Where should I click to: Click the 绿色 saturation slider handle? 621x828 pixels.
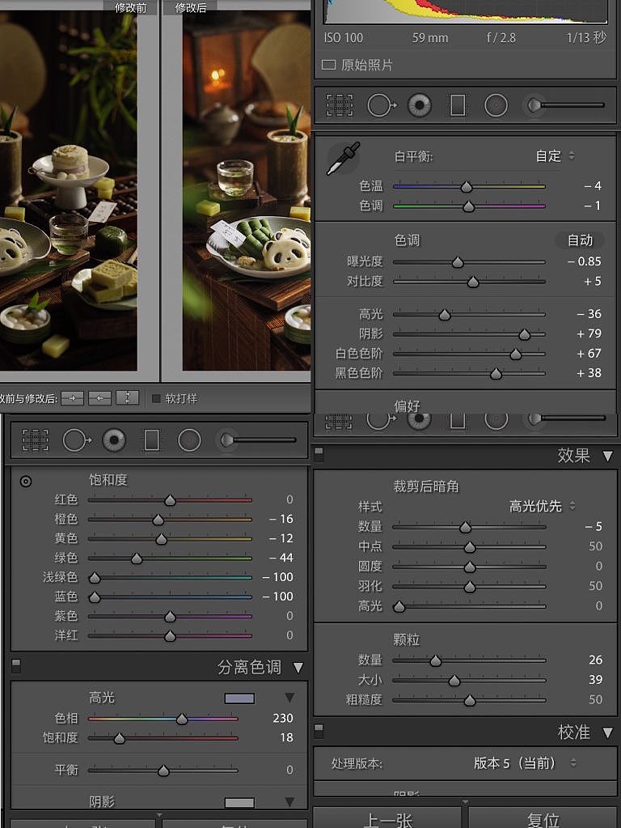click(x=136, y=558)
